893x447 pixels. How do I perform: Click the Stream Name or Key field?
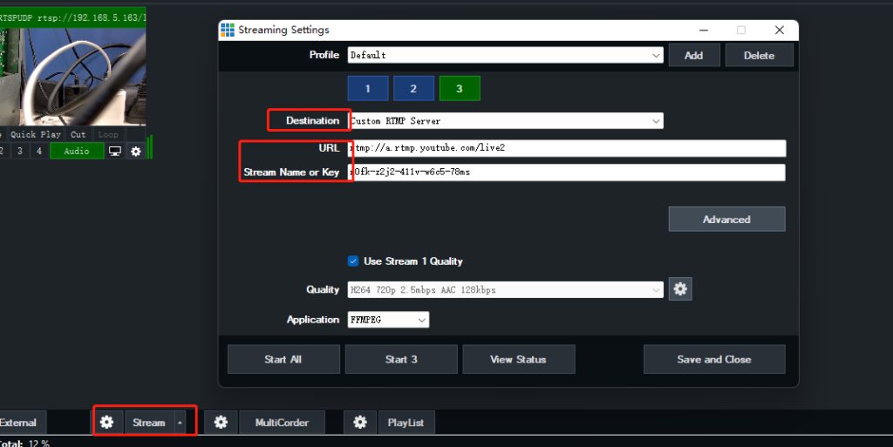point(567,173)
